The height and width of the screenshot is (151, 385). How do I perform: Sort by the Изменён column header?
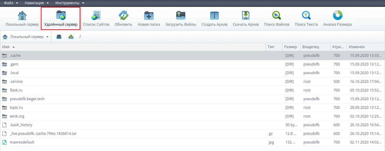(357, 47)
